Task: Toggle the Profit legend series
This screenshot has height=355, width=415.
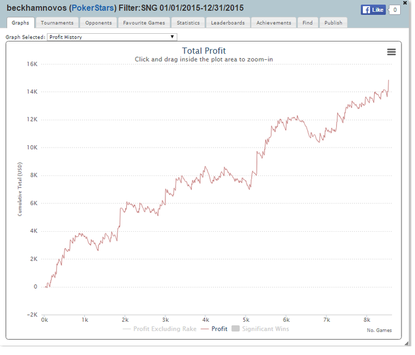Action: tap(214, 329)
